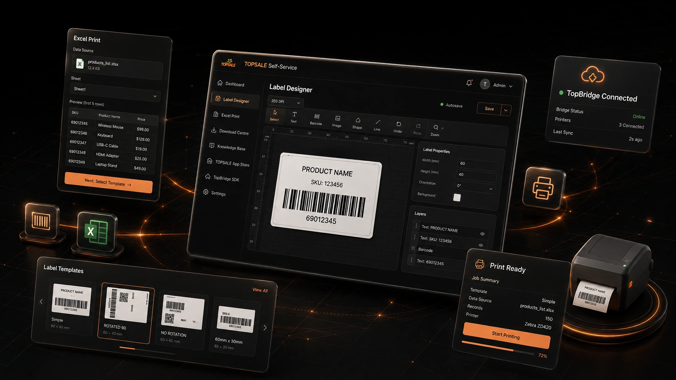Select the Image tool

(337, 121)
